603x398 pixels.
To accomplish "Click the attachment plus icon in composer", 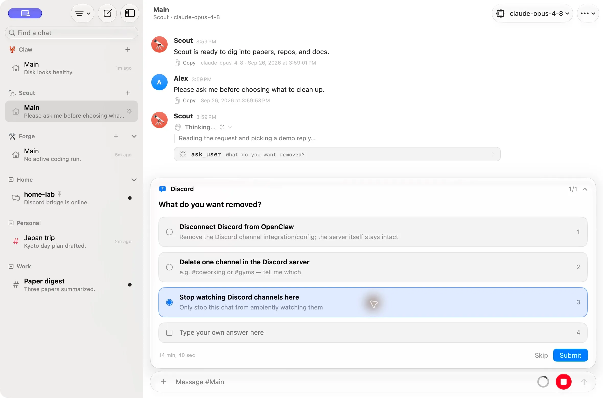I will tap(164, 382).
